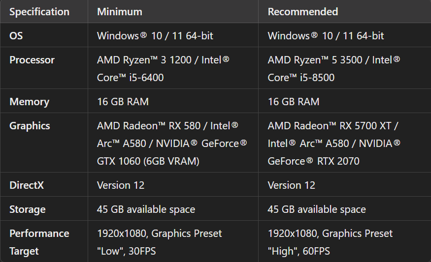Click the Recommended column header

tap(303, 11)
